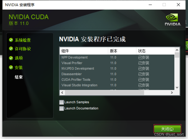Click 已安装 status for Disassembler
The height and width of the screenshot is (139, 188).
[144, 74]
